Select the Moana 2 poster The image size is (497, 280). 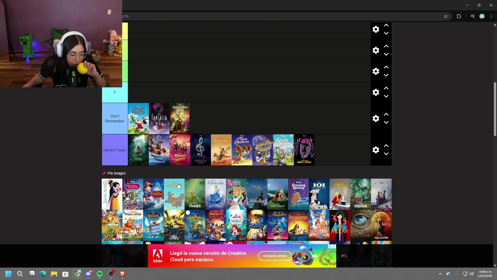click(x=159, y=150)
